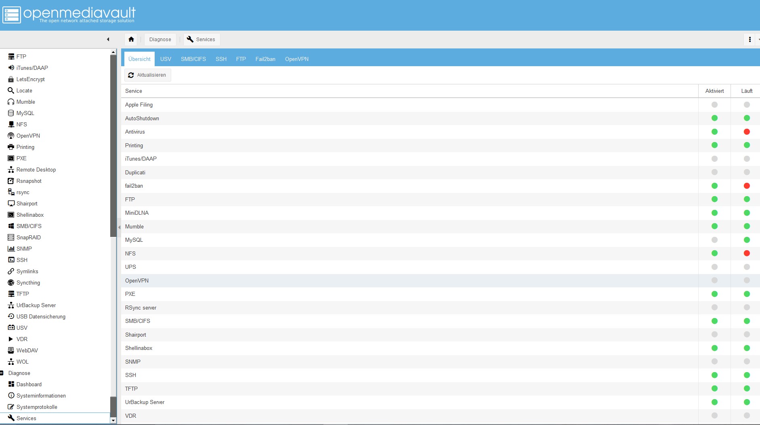
Task: Switch to the Übersicht tab
Action: 139,59
